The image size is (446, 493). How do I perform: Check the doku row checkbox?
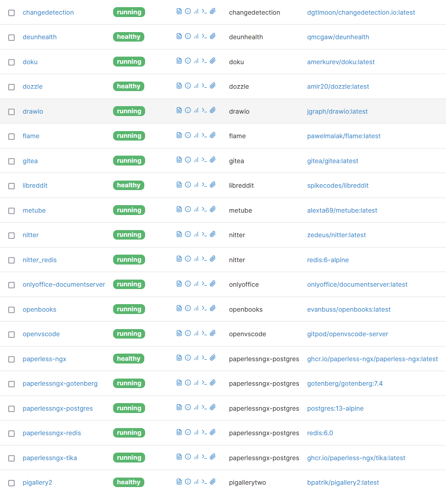pos(11,62)
